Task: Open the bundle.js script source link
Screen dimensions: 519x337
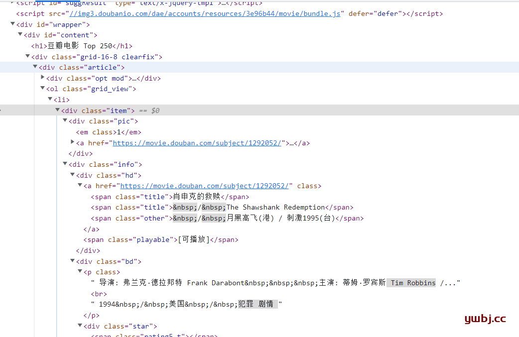Action: (x=205, y=13)
